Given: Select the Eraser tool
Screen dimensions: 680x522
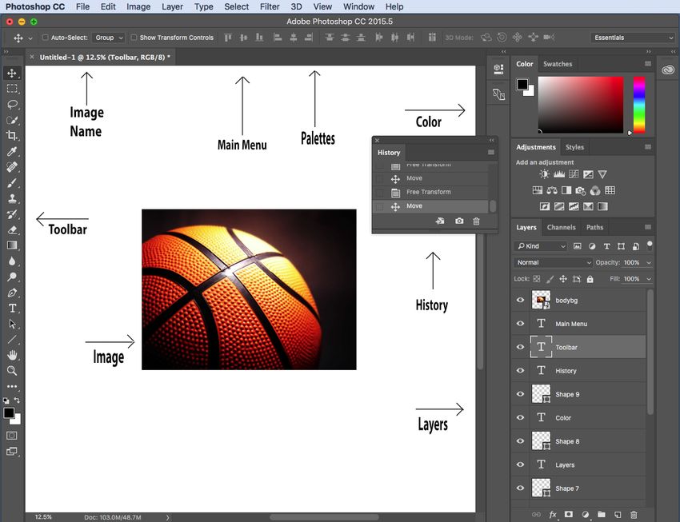Looking at the screenshot, I should click(12, 229).
